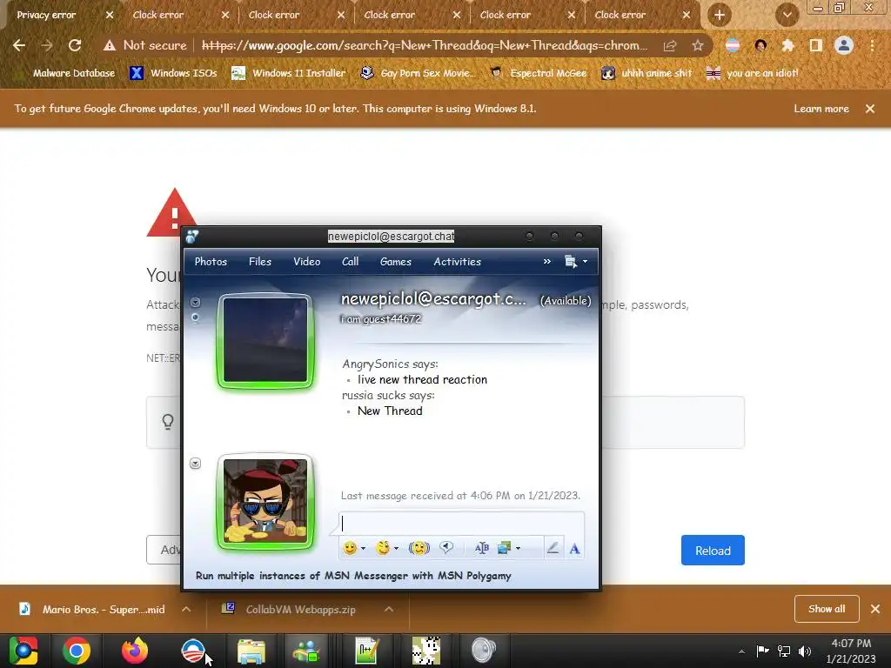Click the share page icon in the address bar

(x=670, y=45)
